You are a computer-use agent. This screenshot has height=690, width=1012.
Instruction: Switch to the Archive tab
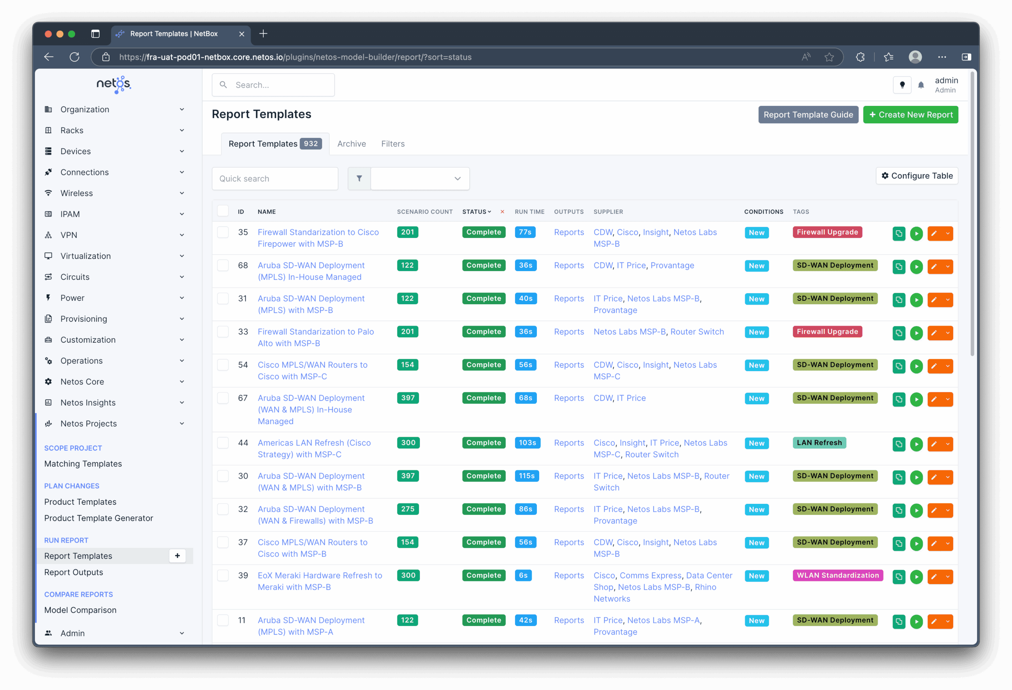351,144
